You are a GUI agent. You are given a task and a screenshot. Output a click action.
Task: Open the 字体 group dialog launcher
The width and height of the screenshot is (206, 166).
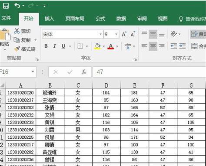135,59
